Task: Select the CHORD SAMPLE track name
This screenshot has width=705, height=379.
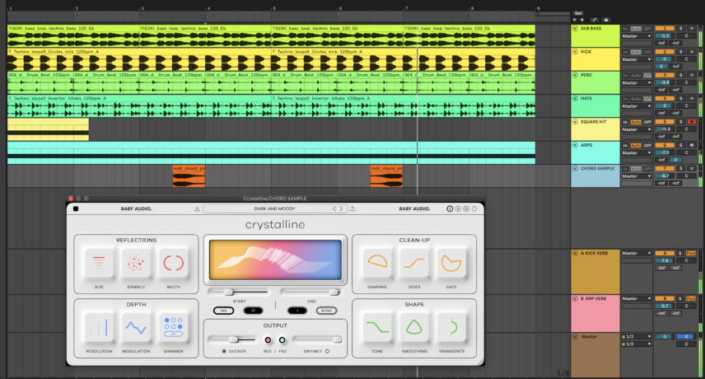Action: click(598, 169)
